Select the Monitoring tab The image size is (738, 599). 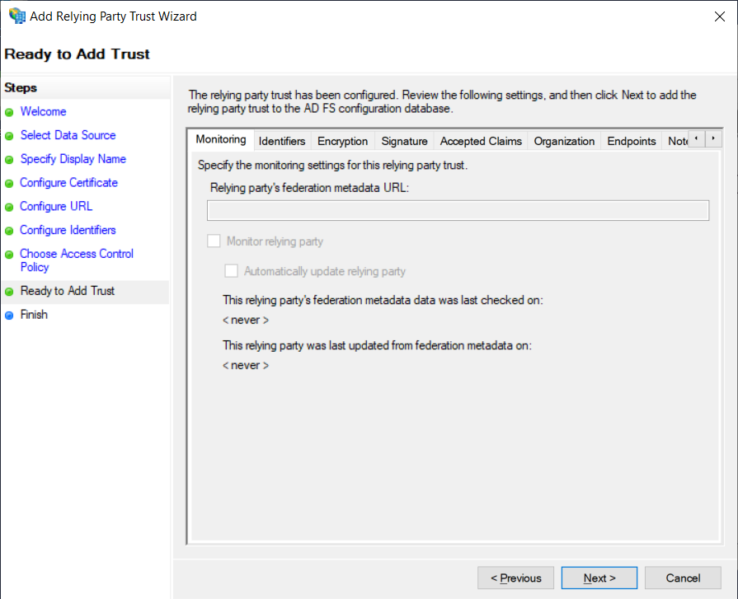pos(221,140)
